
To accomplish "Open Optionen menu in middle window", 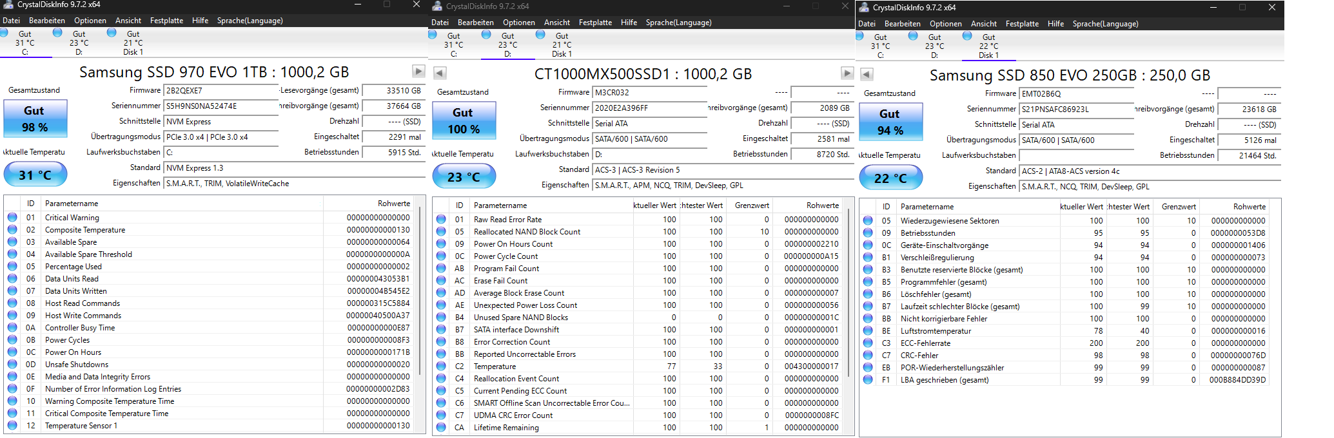I will coord(519,23).
